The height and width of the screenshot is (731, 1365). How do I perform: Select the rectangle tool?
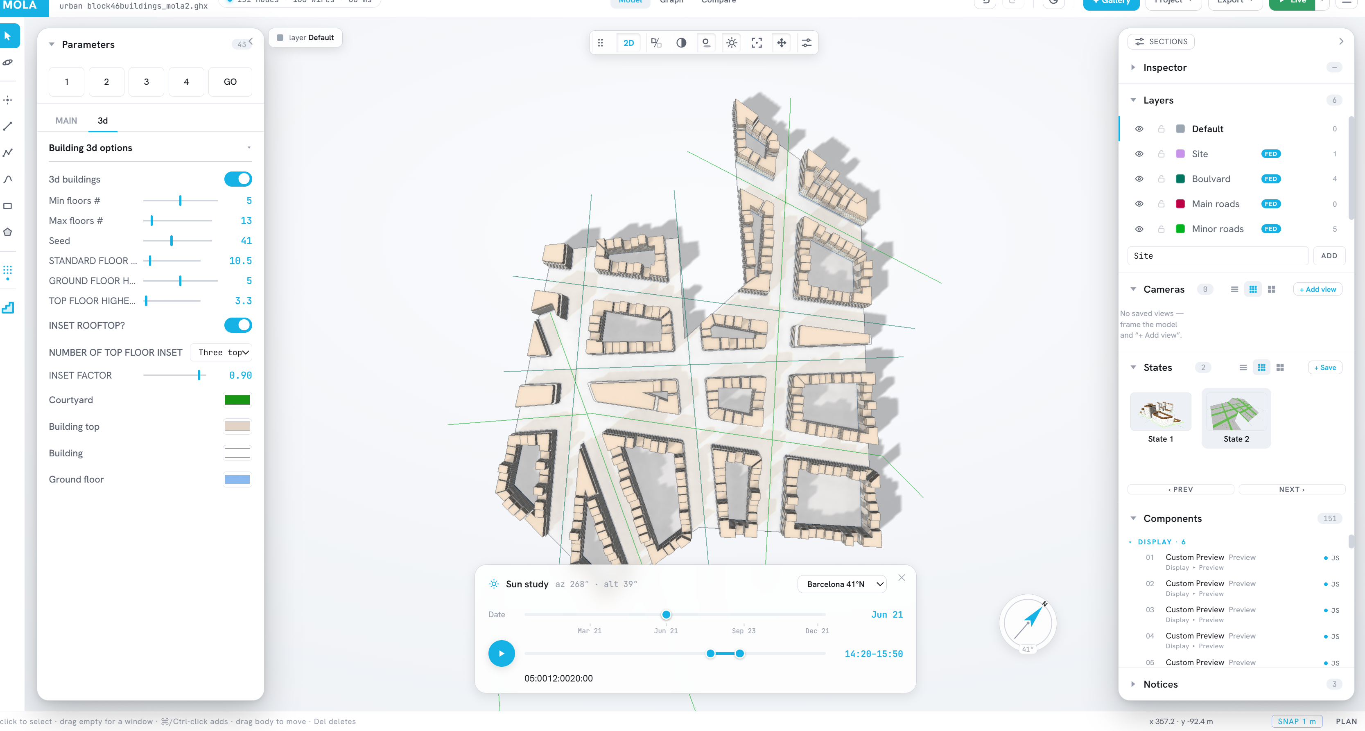(x=8, y=205)
